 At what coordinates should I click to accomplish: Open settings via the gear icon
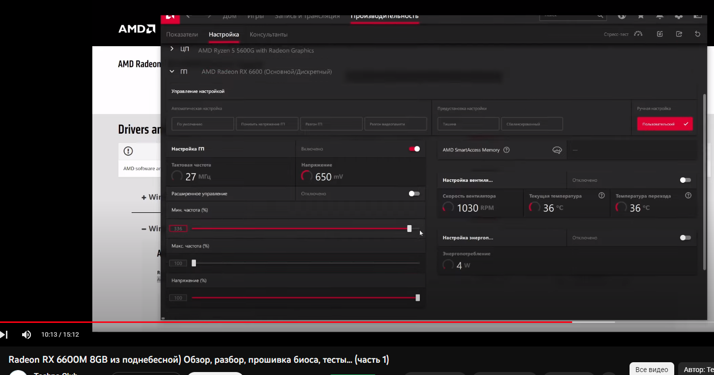coord(679,16)
